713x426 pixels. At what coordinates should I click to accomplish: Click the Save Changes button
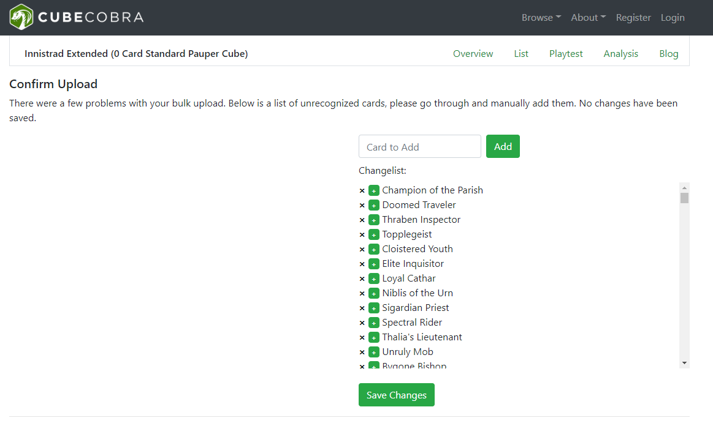pyautogui.click(x=397, y=395)
